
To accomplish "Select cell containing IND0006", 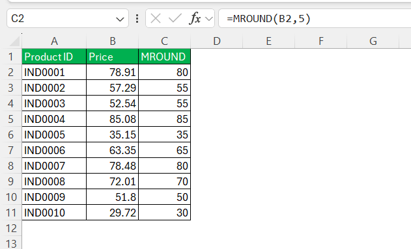I will [x=54, y=150].
